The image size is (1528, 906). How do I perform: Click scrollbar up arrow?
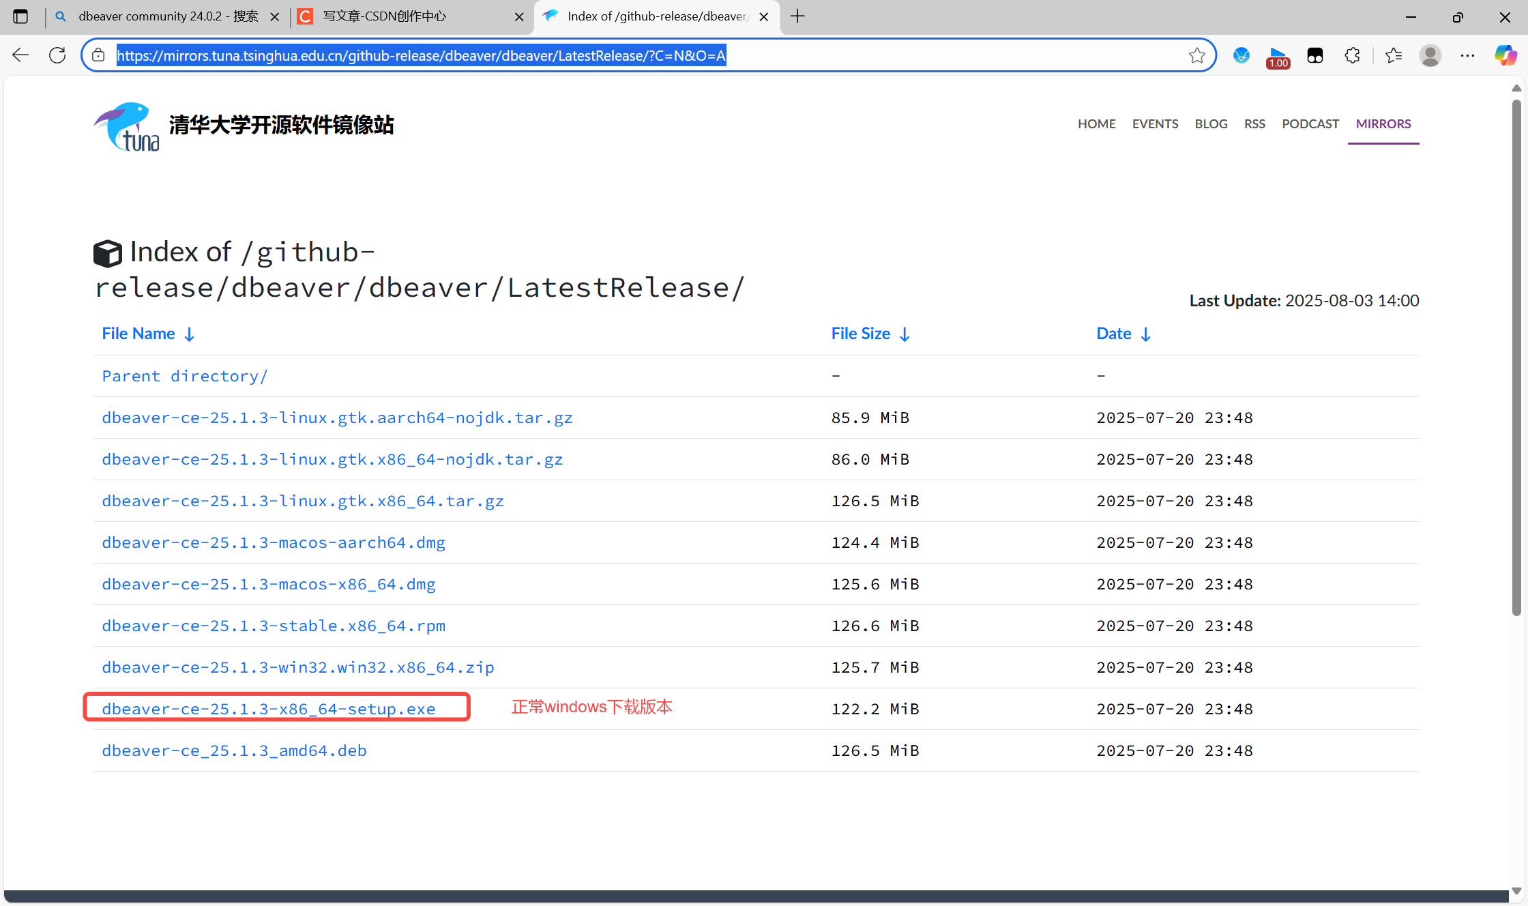(x=1516, y=89)
